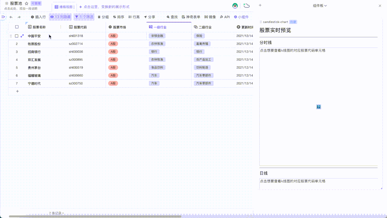
Task: Click the 分享 share button
Action: point(150,17)
